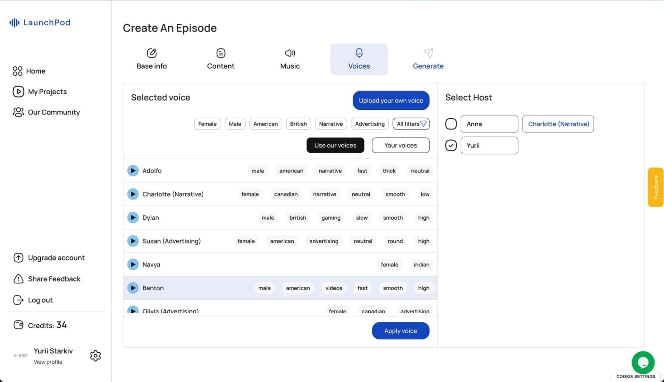664x382 pixels.
Task: Open profile settings gear icon
Action: pyautogui.click(x=95, y=356)
